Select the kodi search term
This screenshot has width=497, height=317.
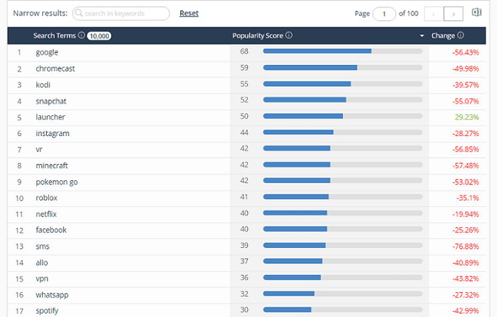click(x=43, y=85)
